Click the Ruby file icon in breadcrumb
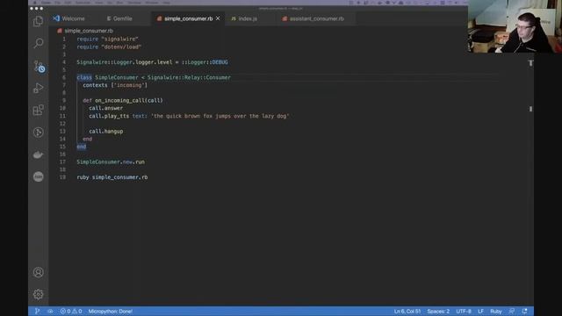The height and width of the screenshot is (316, 562). click(60, 31)
